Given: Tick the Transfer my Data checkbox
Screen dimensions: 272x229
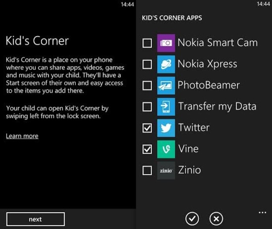Looking at the screenshot, I should tap(147, 107).
